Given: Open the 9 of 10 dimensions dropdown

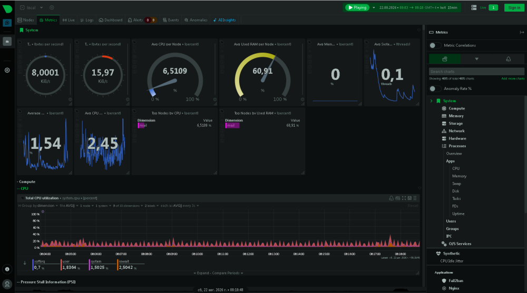Looking at the screenshot, I should tap(128, 206).
